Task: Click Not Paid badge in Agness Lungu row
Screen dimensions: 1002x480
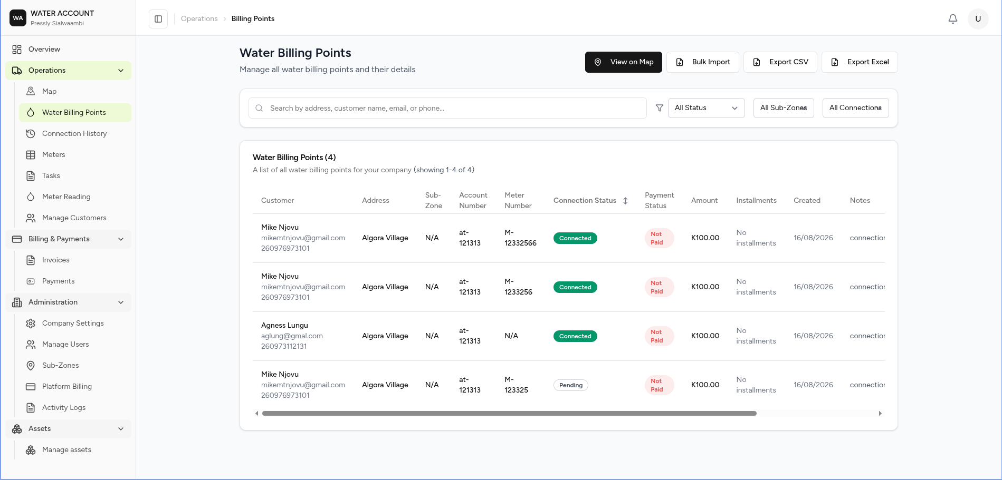Action: click(x=659, y=336)
